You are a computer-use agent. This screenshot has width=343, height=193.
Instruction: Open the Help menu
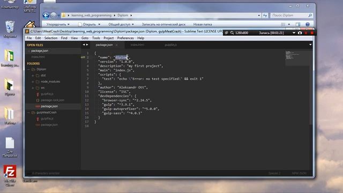pyautogui.click(x=140, y=38)
